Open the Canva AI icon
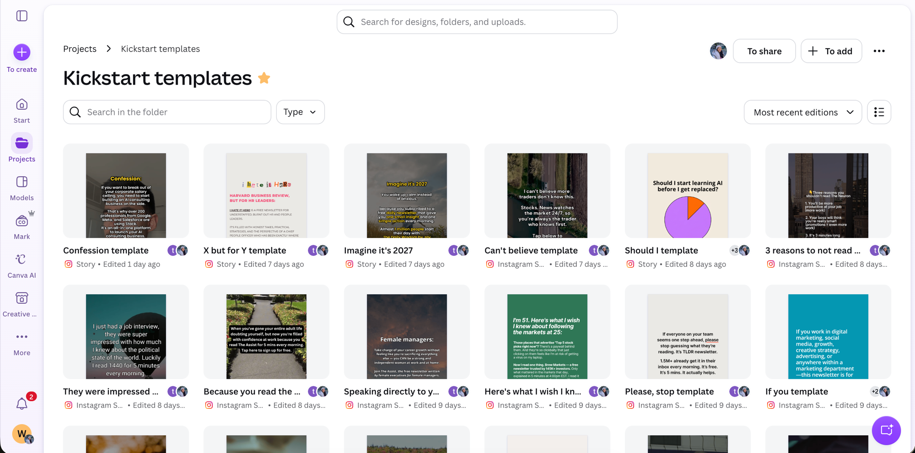 point(22,259)
